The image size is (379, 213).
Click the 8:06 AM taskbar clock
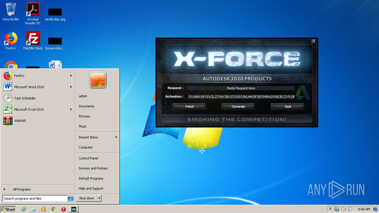click(x=364, y=209)
